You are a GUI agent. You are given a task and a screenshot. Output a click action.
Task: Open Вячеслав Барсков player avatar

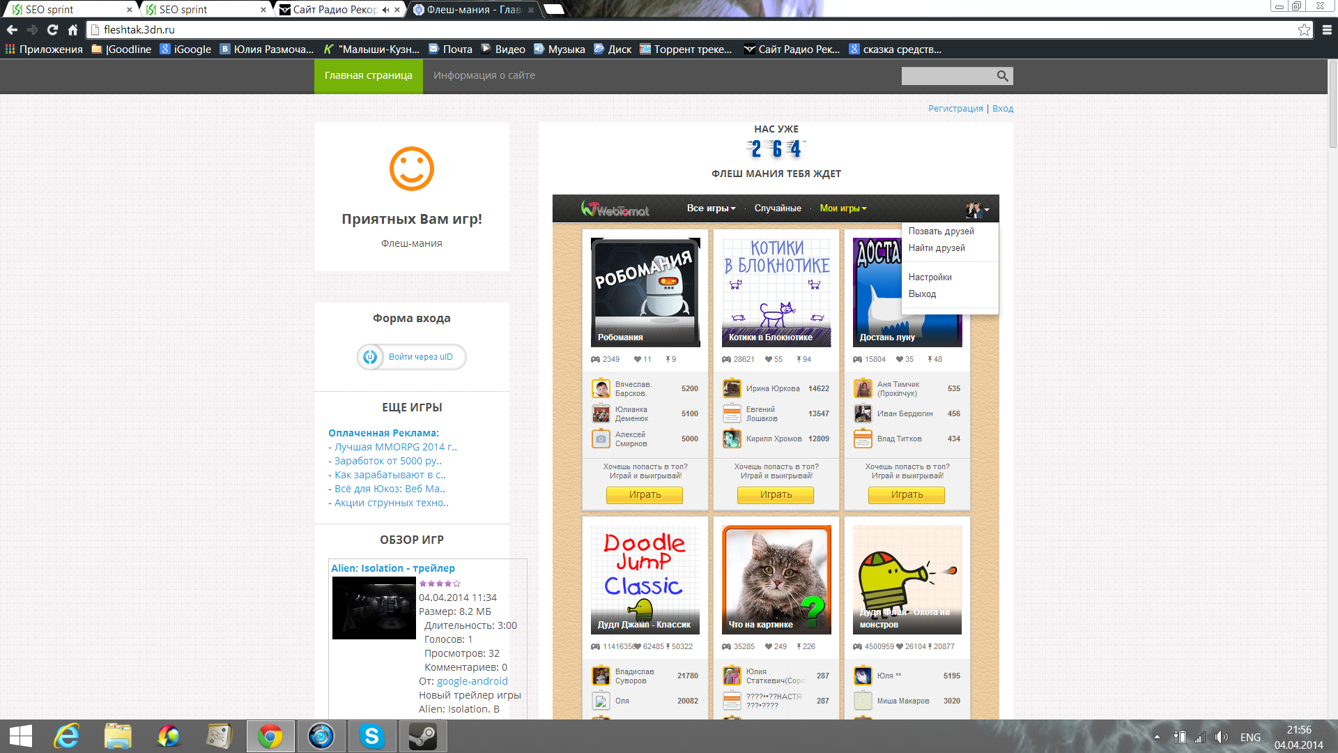(x=601, y=388)
